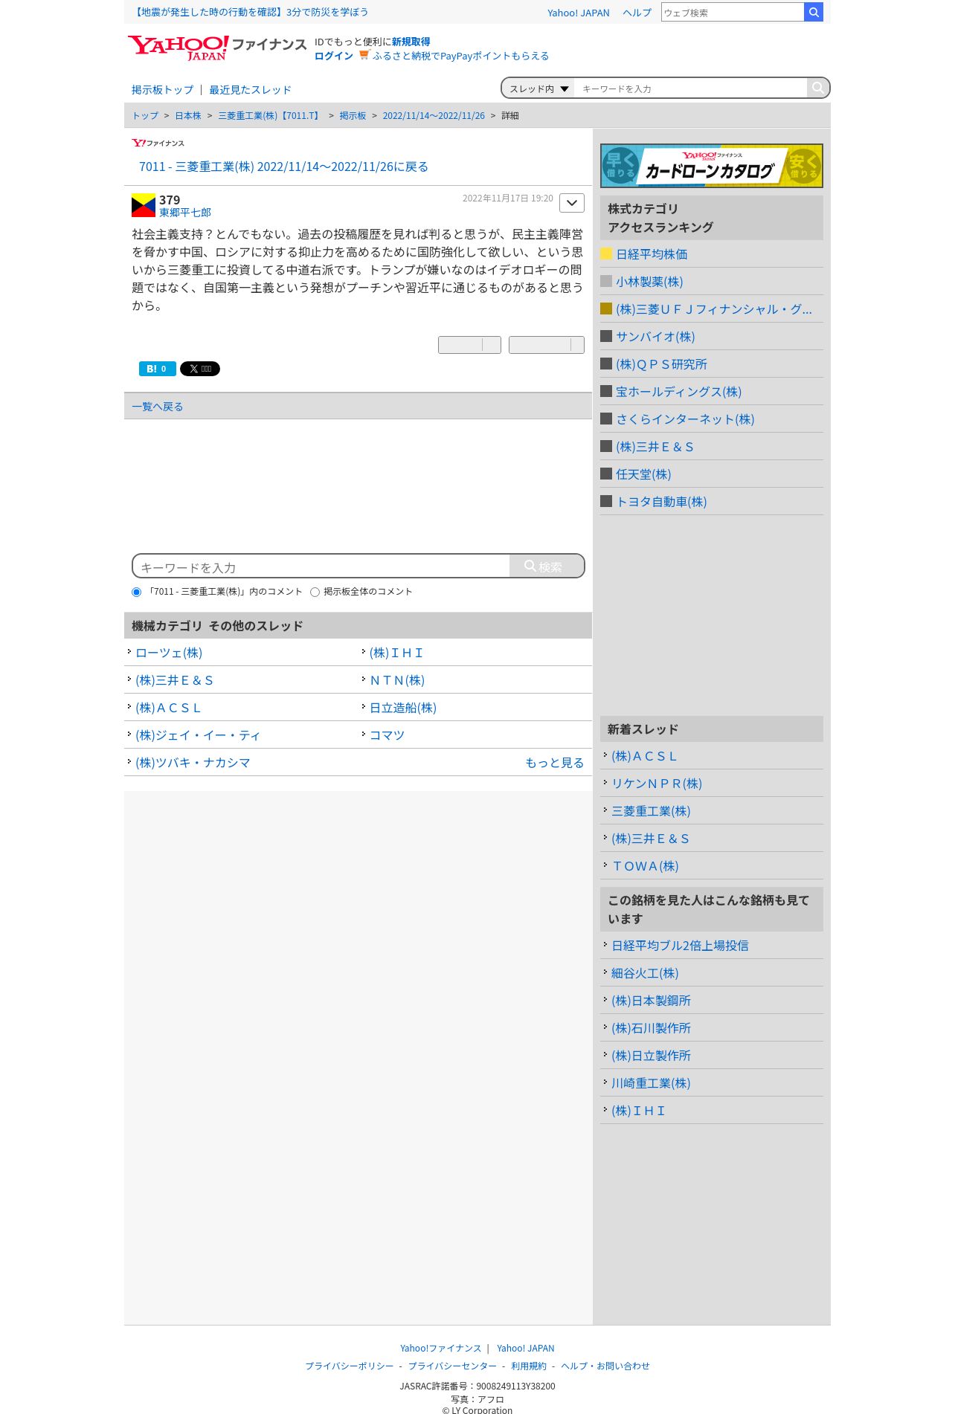Click 利用規約 footer link

[x=529, y=1366]
